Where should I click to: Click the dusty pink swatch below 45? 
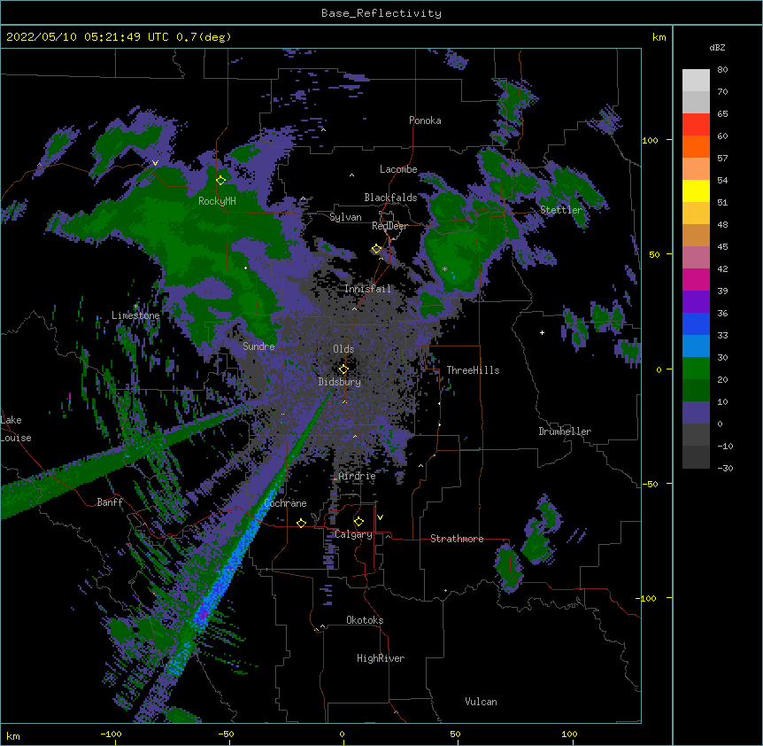696,258
